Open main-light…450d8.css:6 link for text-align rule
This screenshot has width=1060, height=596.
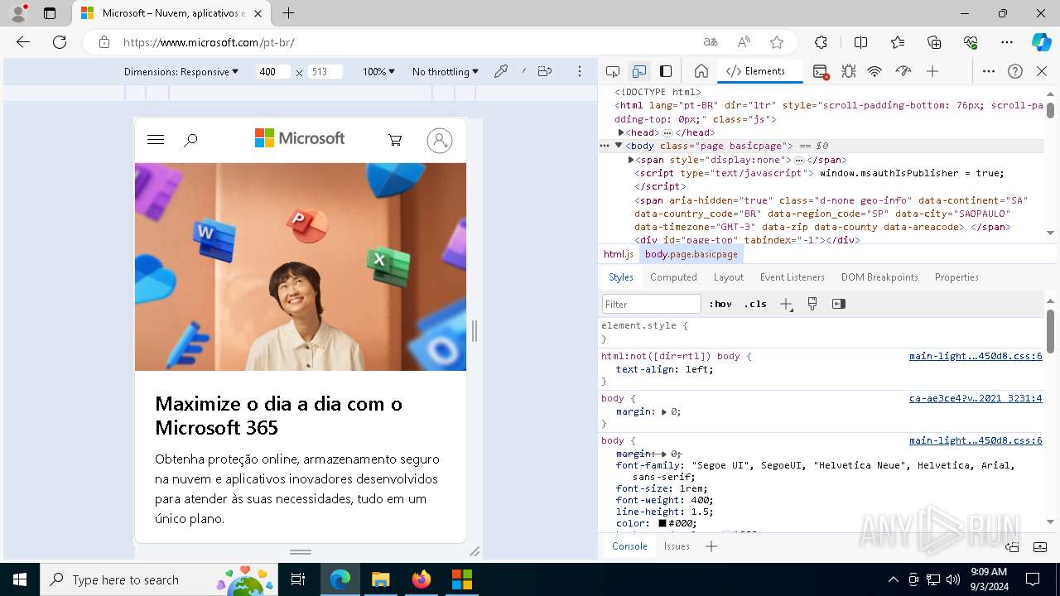(976, 356)
